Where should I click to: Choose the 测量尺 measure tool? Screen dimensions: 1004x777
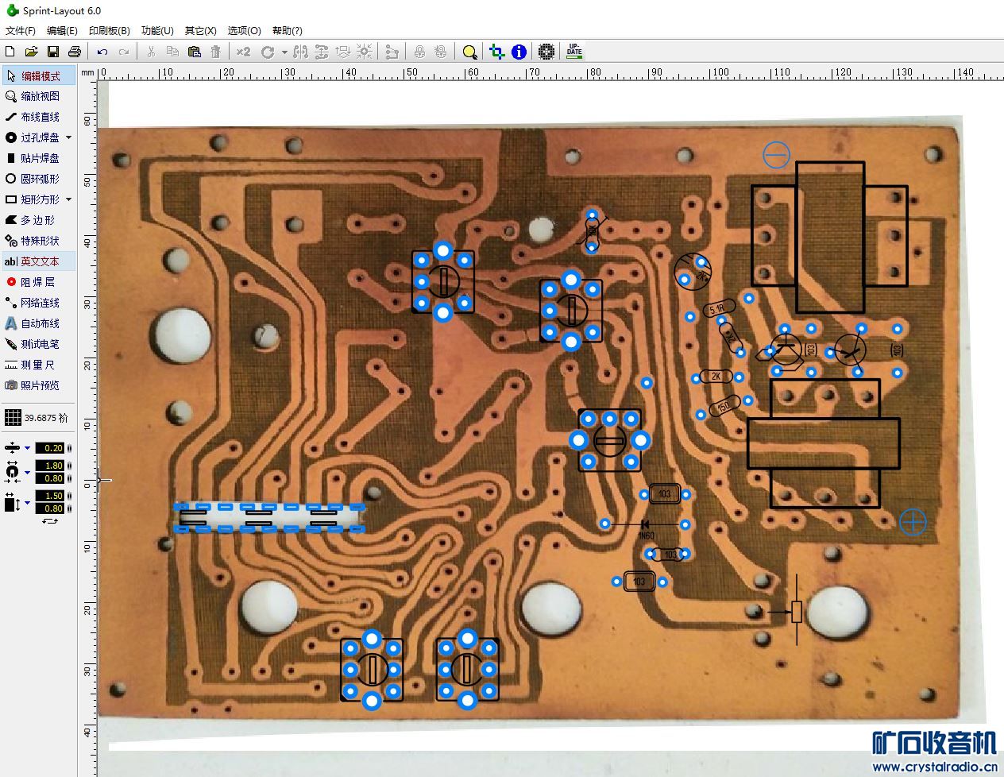[37, 365]
